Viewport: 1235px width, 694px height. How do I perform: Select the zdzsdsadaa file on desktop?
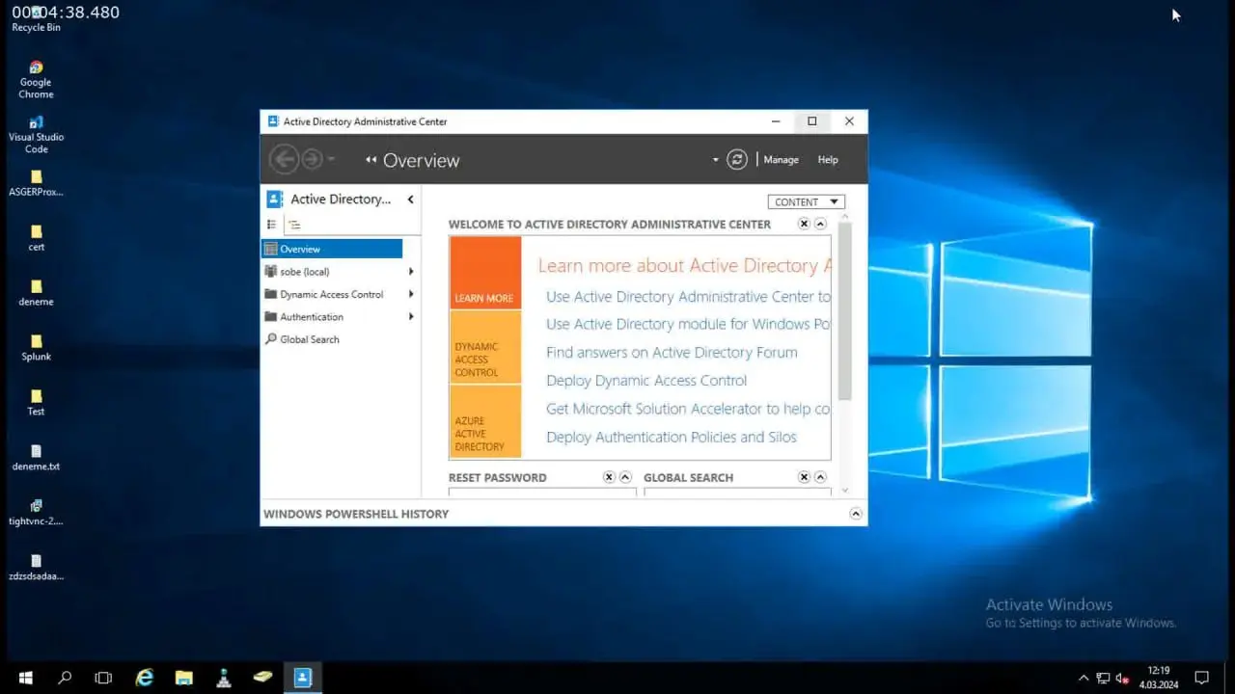(x=36, y=568)
